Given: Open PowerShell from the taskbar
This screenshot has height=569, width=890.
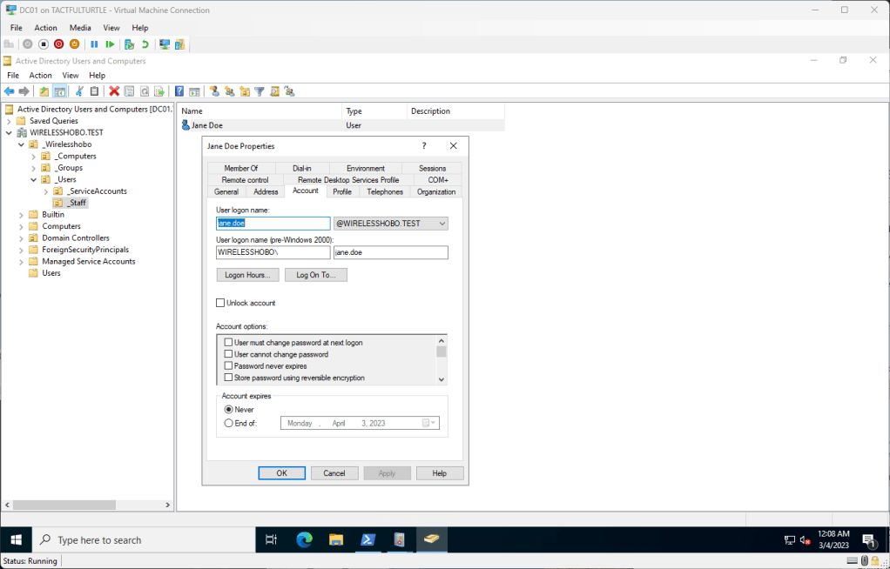Looking at the screenshot, I should (x=368, y=539).
